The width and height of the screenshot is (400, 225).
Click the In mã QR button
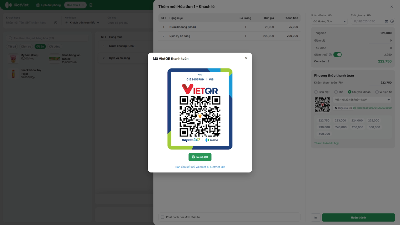pos(200,157)
